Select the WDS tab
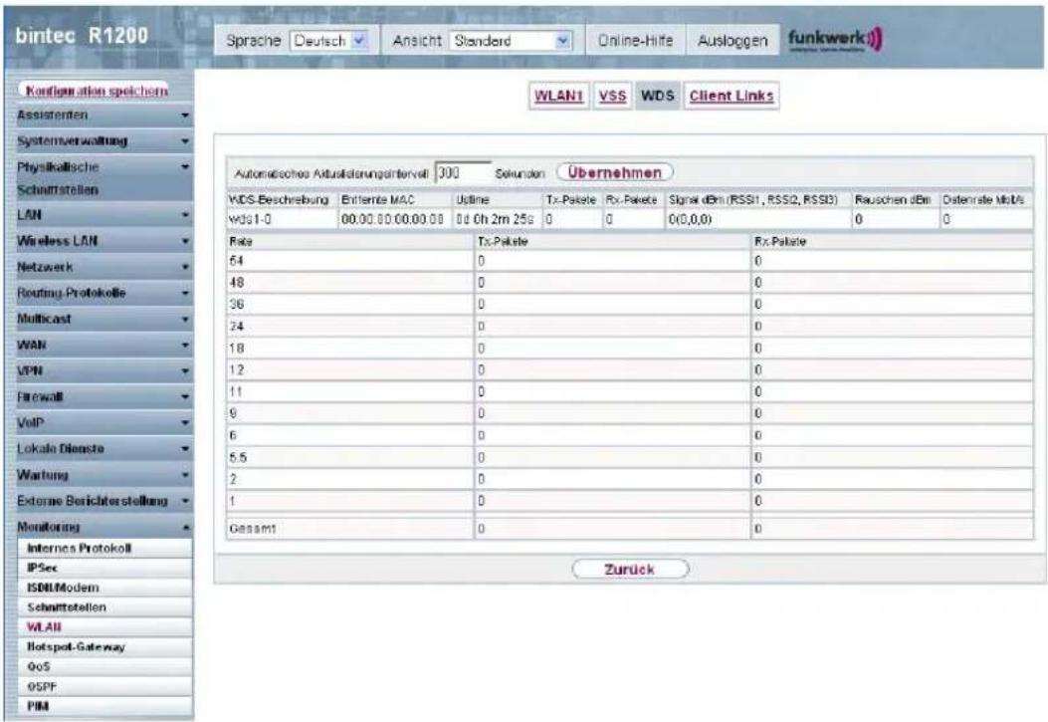This screenshot has width=1048, height=722. pyautogui.click(x=658, y=97)
